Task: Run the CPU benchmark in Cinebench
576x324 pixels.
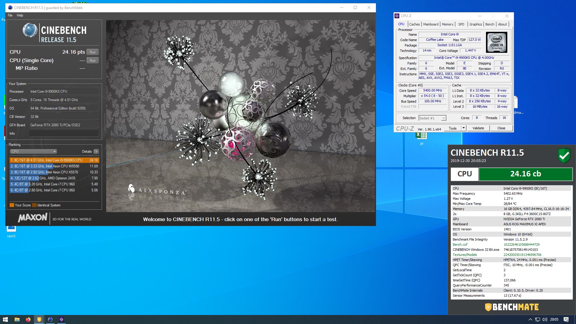Action: tap(92, 52)
